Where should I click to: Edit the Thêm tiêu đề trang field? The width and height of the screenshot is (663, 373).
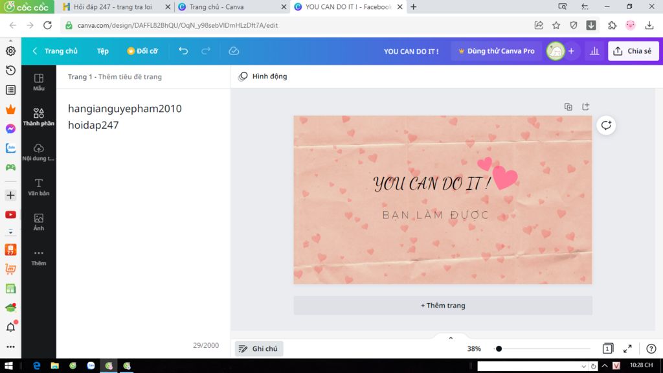point(129,76)
